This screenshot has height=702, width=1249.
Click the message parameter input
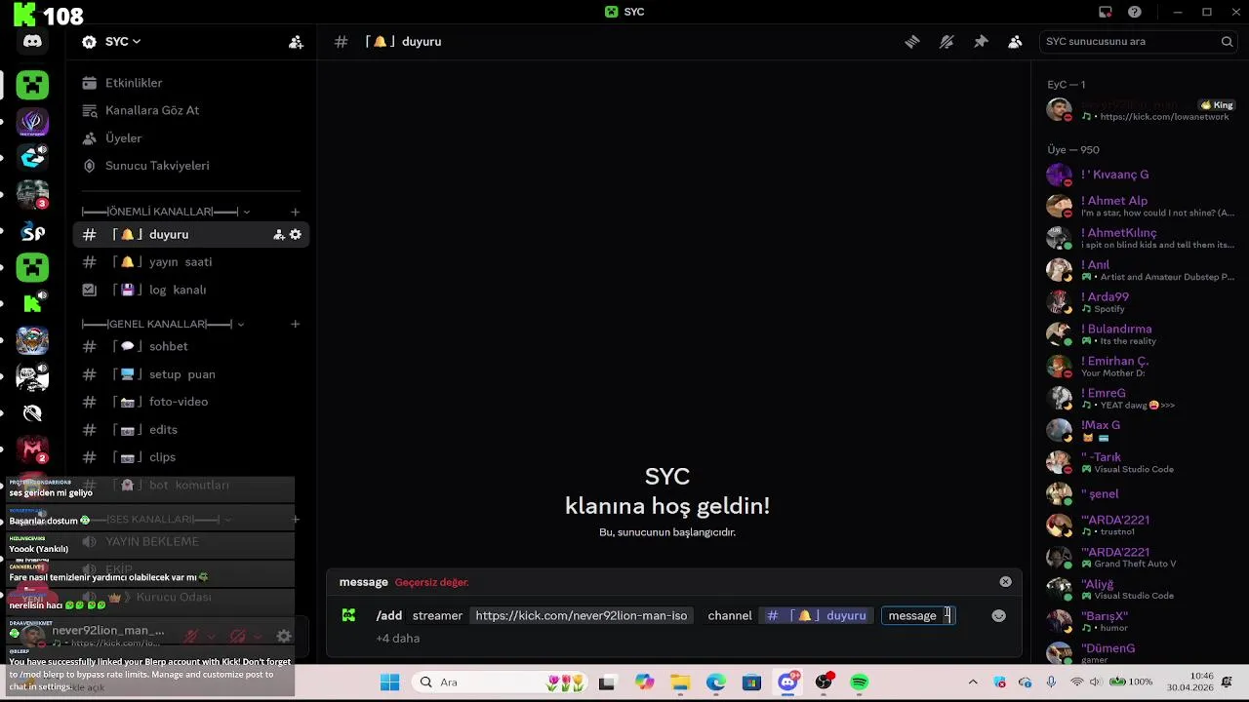click(917, 615)
